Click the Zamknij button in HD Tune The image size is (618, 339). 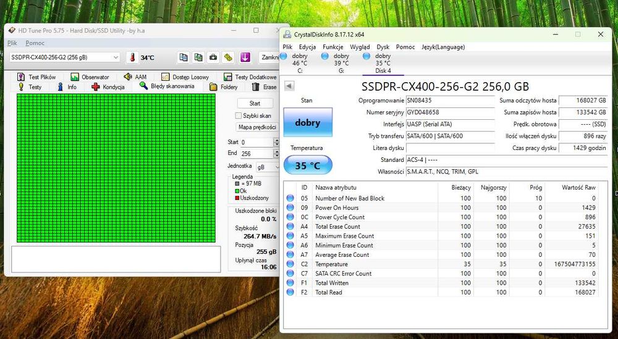tap(269, 57)
